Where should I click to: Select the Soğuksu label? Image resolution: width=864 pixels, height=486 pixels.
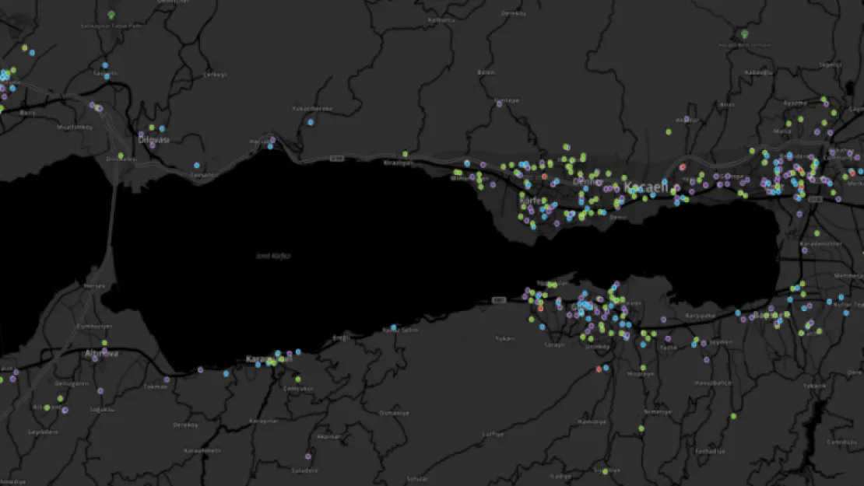[x=102, y=410]
